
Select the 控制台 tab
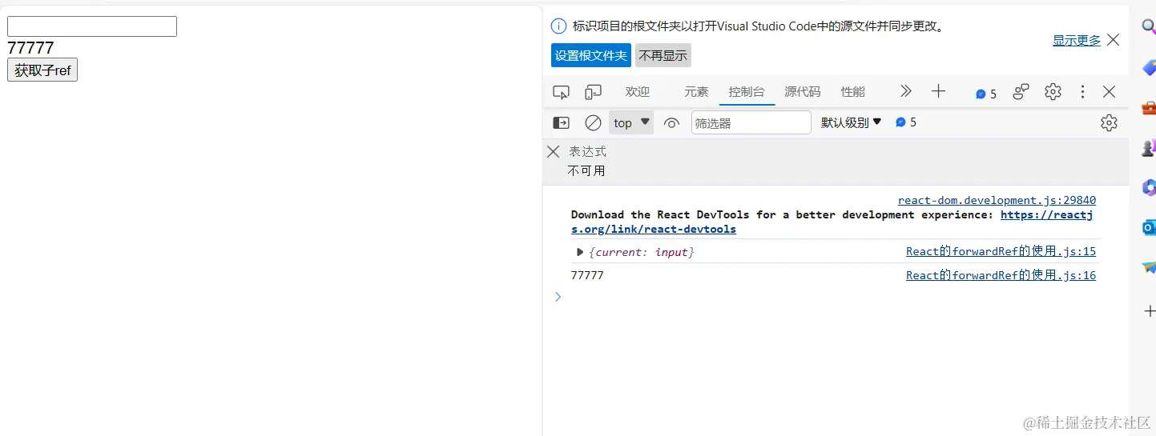pyautogui.click(x=747, y=92)
